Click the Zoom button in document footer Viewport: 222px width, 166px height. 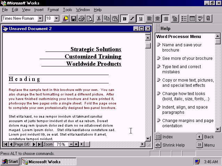[x=48, y=144]
